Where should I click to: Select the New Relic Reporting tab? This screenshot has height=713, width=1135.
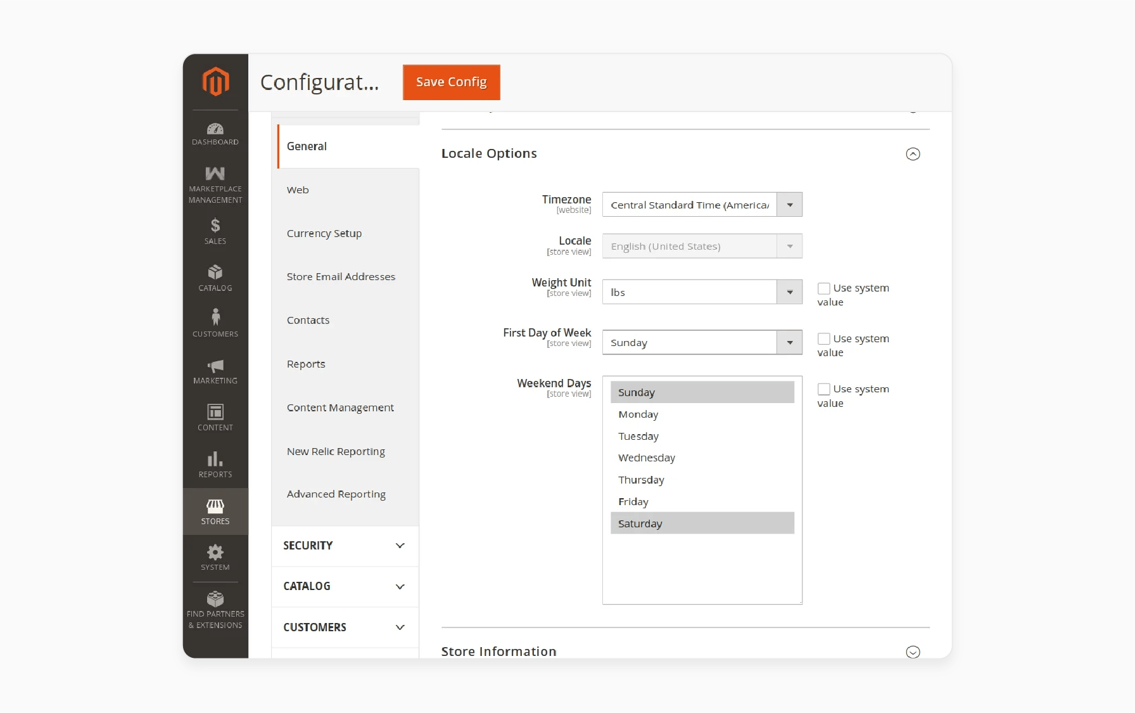tap(346, 451)
